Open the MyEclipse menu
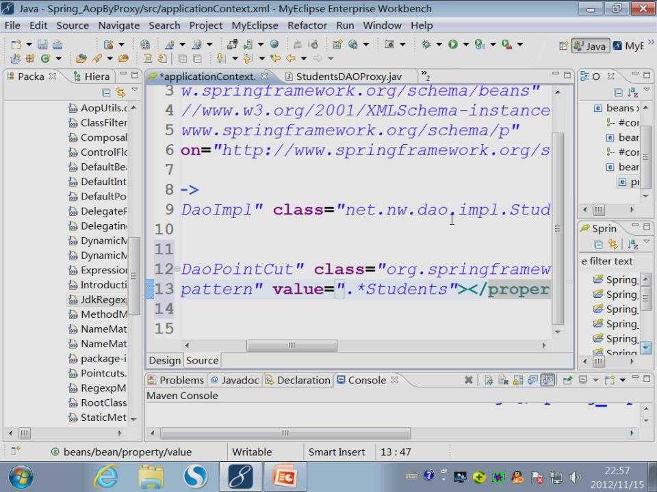 [255, 25]
